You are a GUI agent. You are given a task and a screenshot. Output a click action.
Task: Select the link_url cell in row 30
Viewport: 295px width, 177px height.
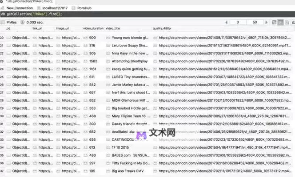(x=45, y=116)
